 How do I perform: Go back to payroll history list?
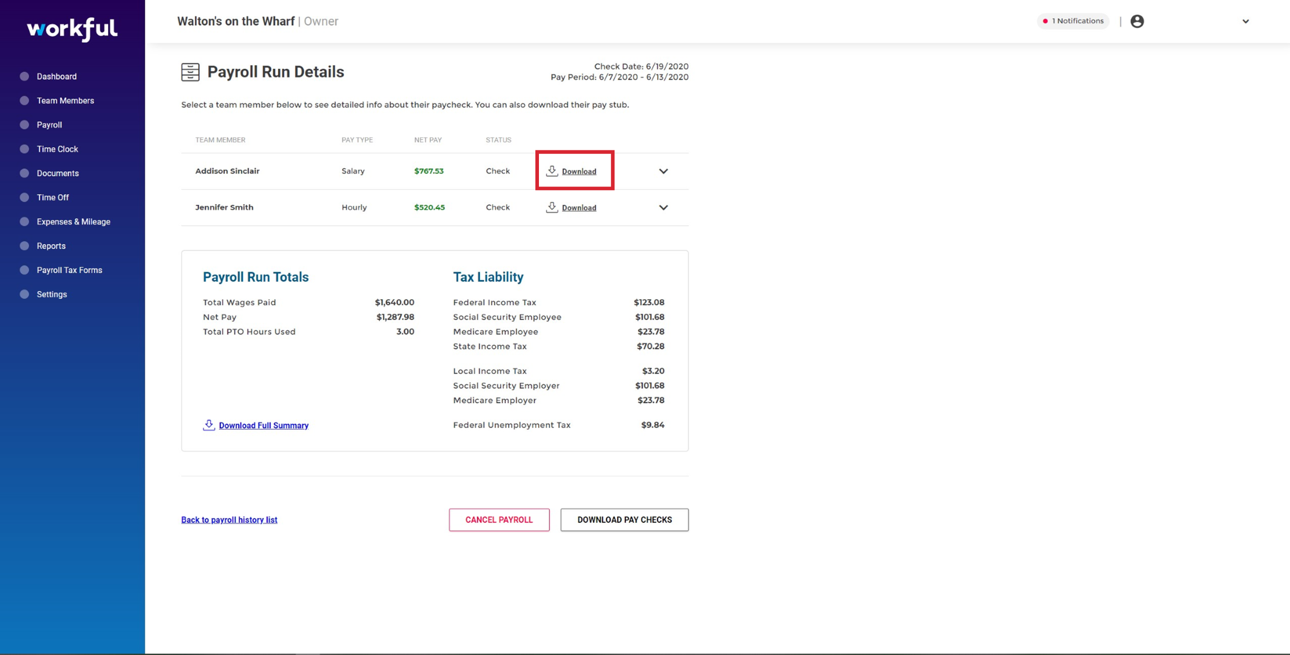(229, 519)
